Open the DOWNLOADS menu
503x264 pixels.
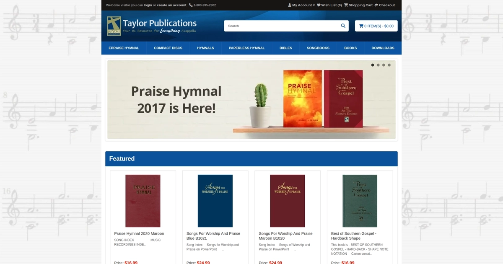point(383,48)
